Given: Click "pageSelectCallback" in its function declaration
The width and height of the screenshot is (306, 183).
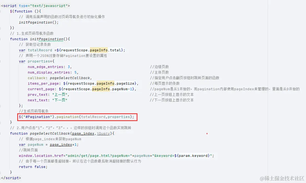Looking at the screenshot, I should click(x=50, y=134).
